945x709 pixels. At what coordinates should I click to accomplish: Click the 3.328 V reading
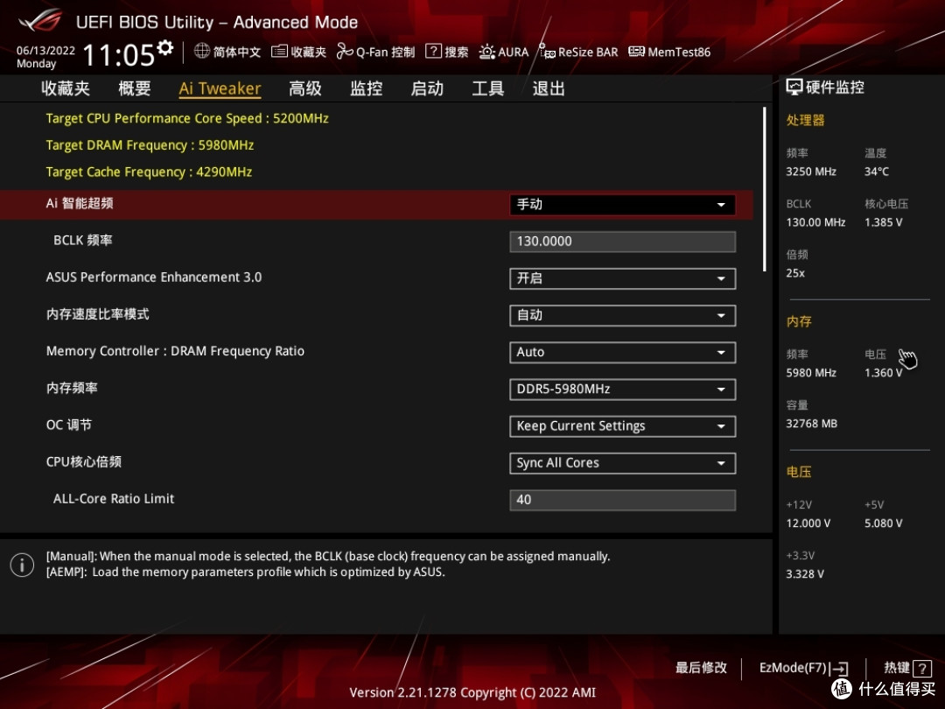pos(805,574)
